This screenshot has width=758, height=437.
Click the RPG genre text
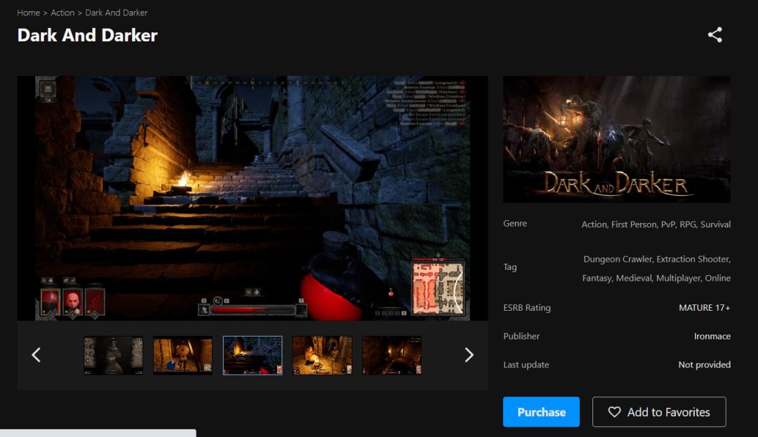(688, 224)
